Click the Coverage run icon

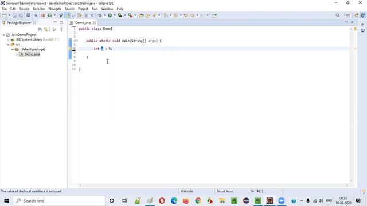point(120,15)
